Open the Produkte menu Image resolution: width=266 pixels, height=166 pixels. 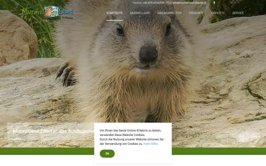[x=196, y=13]
